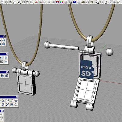Select the Cylinder solid tool

4,44
